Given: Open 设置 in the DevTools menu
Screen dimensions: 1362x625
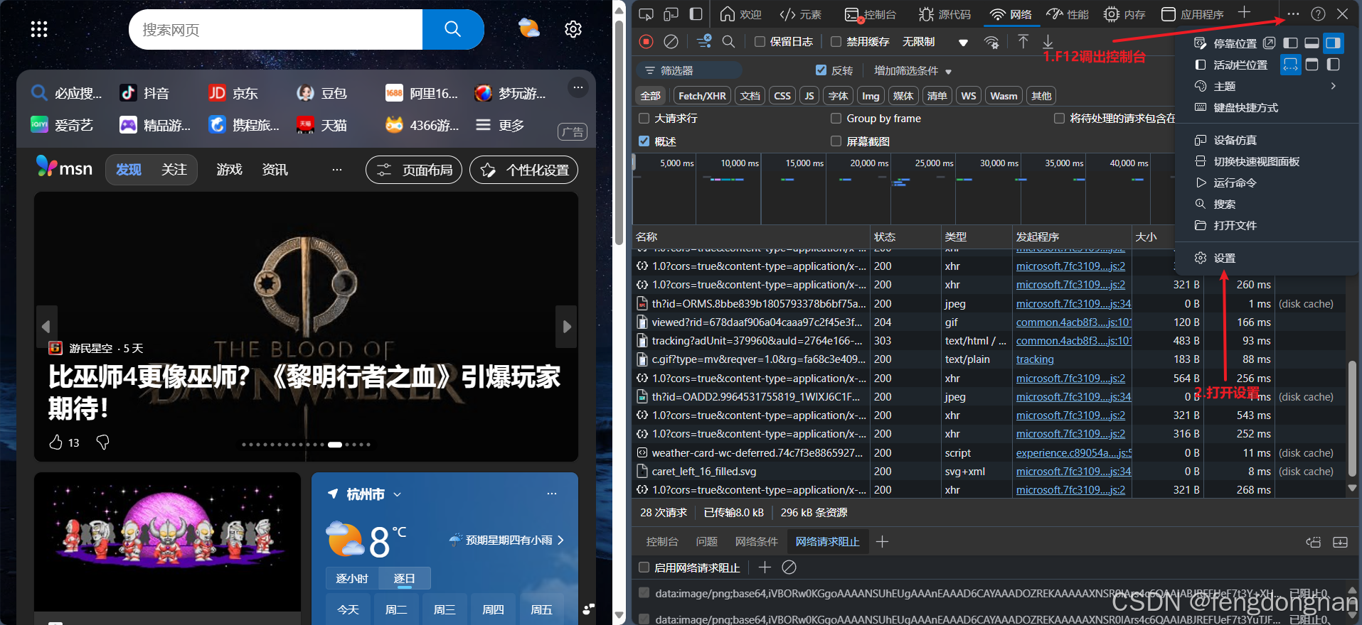Looking at the screenshot, I should click(1224, 258).
